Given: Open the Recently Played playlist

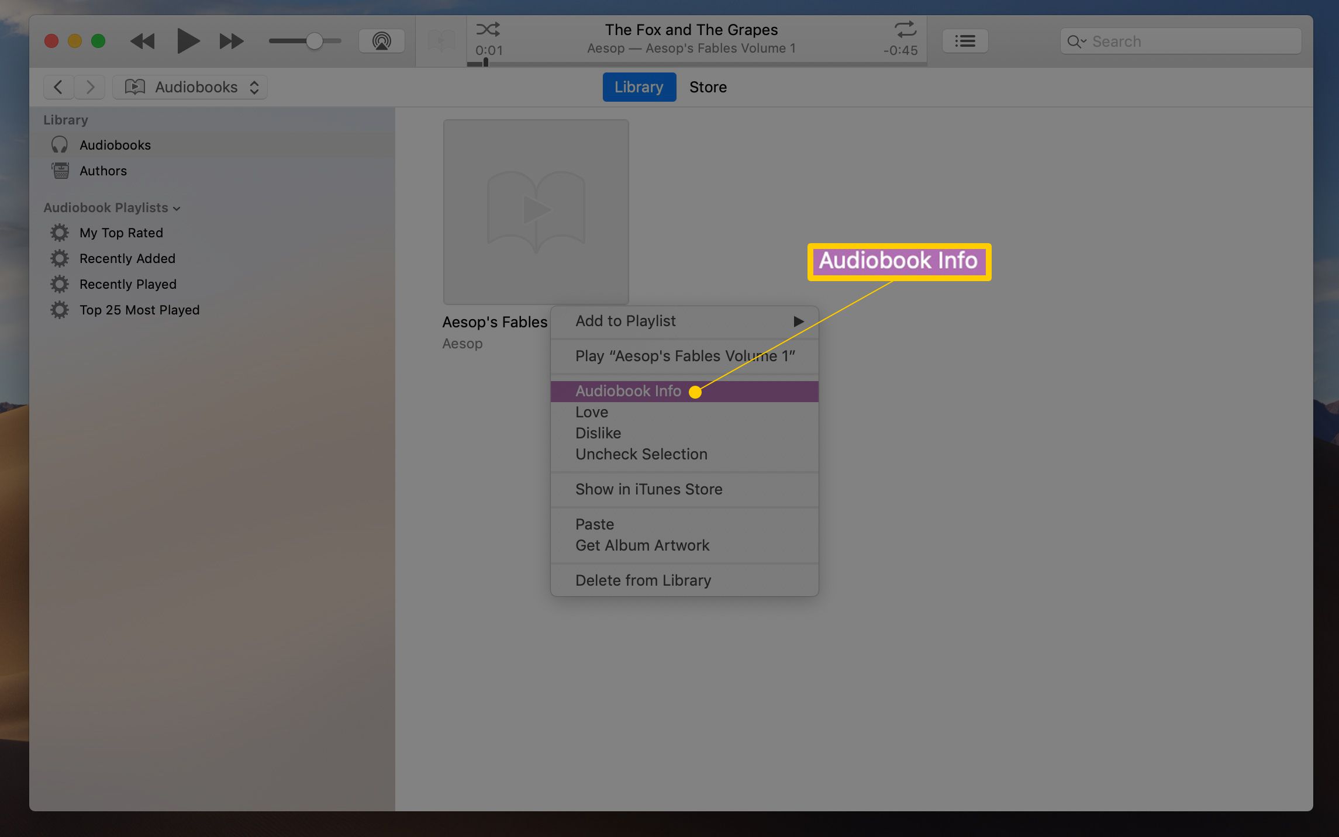Looking at the screenshot, I should click(212, 284).
